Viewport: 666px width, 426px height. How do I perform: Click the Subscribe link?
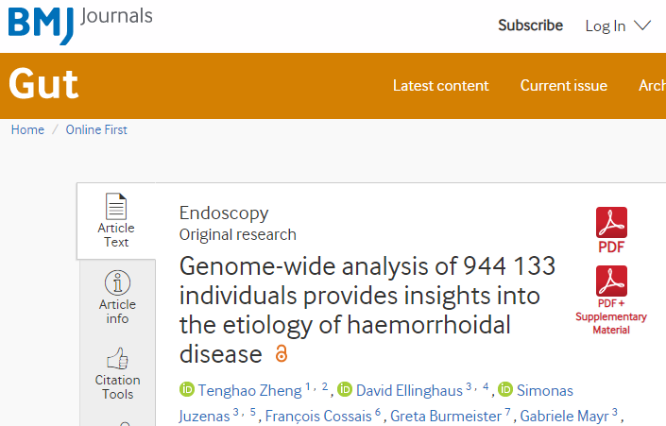(531, 26)
